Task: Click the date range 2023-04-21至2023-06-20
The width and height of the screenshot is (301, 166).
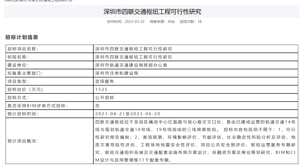Action: coord(128,114)
